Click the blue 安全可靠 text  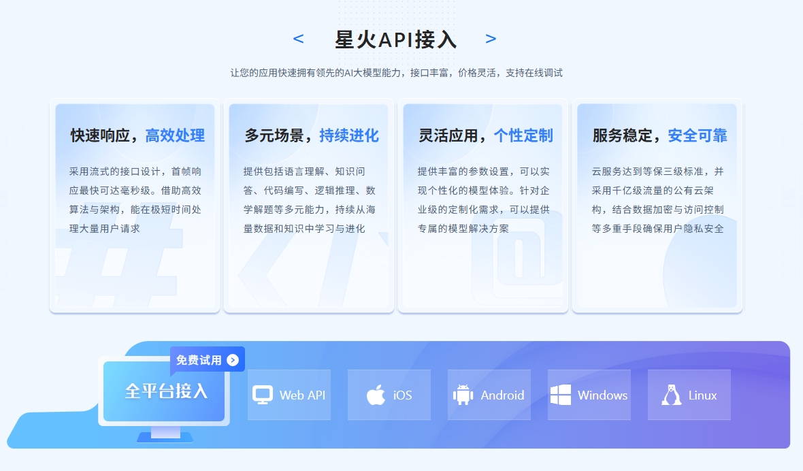pos(698,135)
